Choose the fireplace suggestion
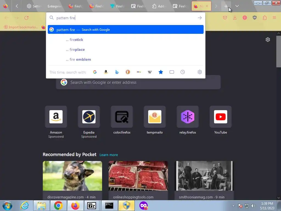Image resolution: width=281 pixels, height=211 pixels. click(x=126, y=49)
